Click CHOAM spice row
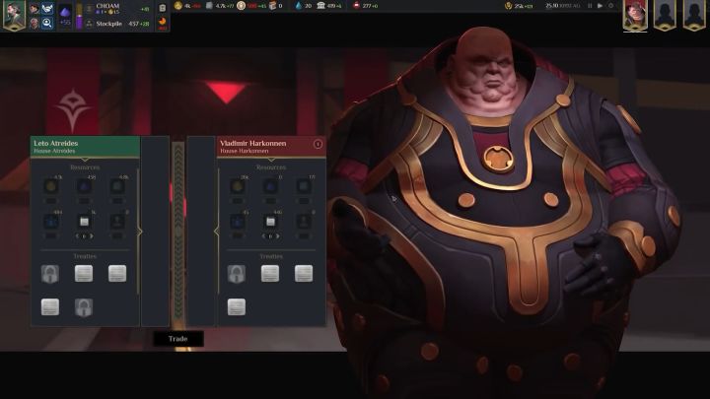 (118, 8)
